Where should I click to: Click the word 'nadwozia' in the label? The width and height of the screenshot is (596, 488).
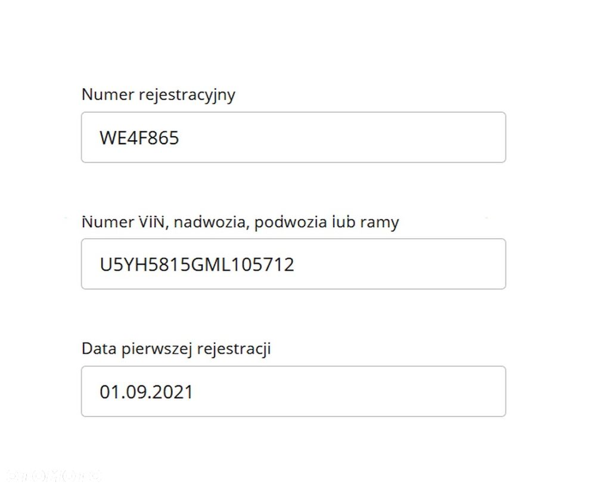tap(212, 223)
